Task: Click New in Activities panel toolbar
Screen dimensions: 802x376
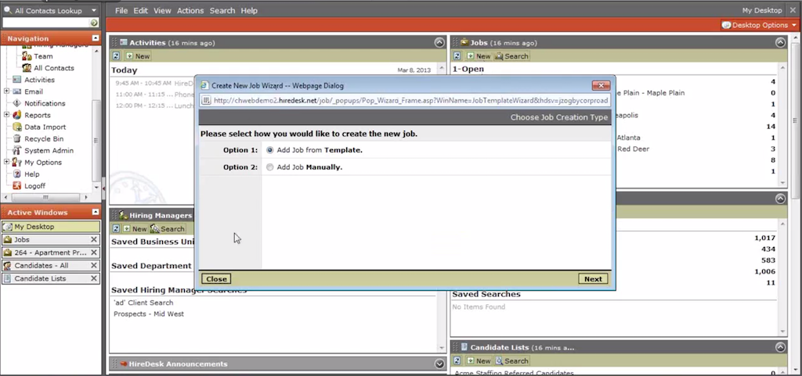Action: 138,56
